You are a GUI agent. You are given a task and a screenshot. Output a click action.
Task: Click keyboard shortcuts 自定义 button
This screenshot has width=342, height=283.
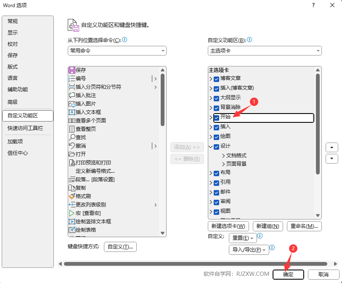tap(120, 247)
